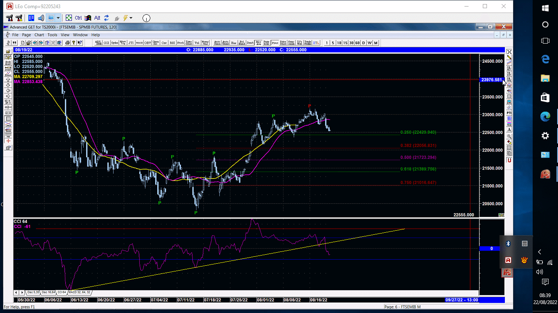Screen dimensions: 558x313
Task: Add the MACD study from toolbar
Action: 139,42
